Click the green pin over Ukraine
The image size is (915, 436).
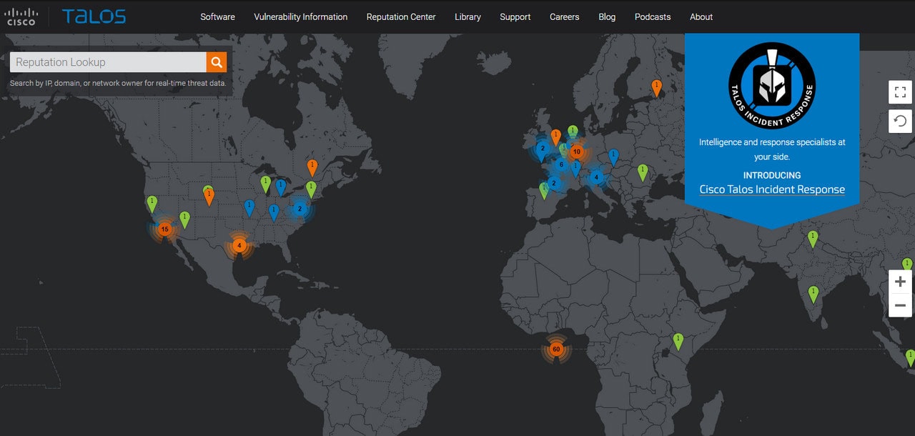(x=643, y=172)
